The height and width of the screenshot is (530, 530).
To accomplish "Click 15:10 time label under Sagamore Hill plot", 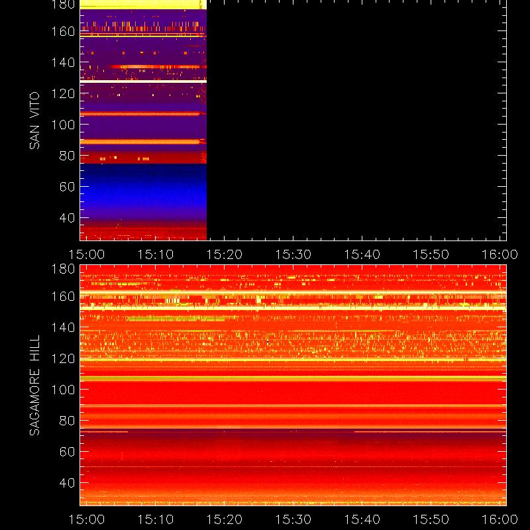I will (156, 519).
